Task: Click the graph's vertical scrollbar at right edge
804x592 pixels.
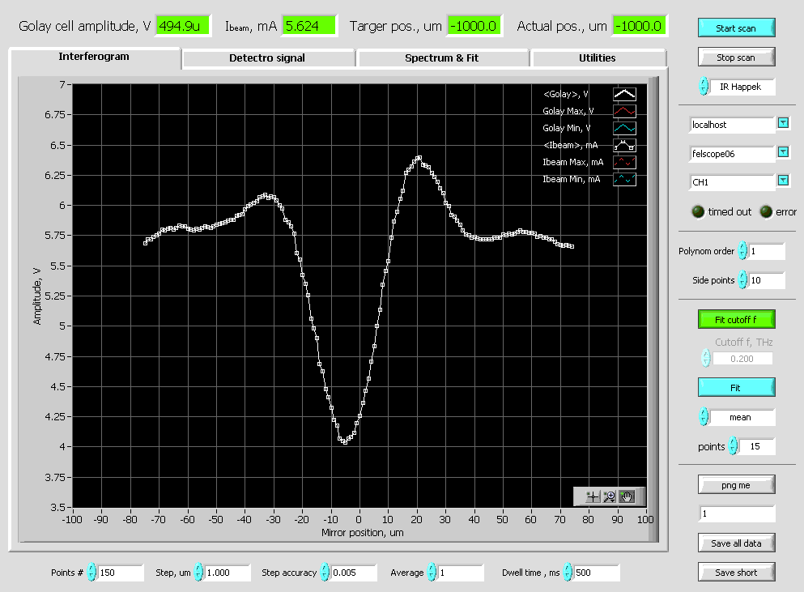Action: point(653,309)
